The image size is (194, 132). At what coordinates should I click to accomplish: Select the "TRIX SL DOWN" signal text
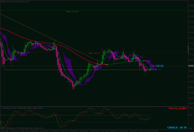click(178, 108)
